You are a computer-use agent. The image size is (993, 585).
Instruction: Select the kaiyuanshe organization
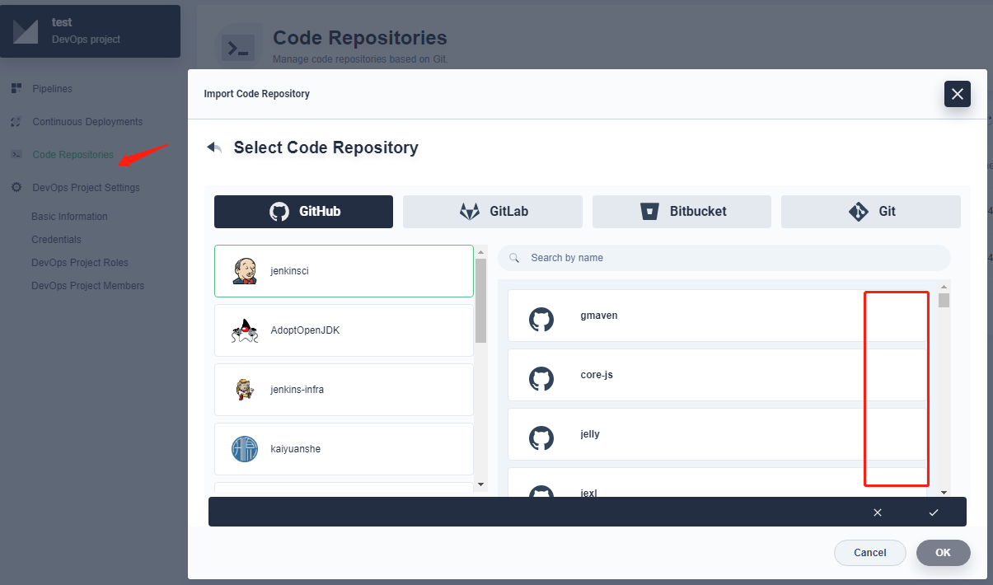[344, 449]
